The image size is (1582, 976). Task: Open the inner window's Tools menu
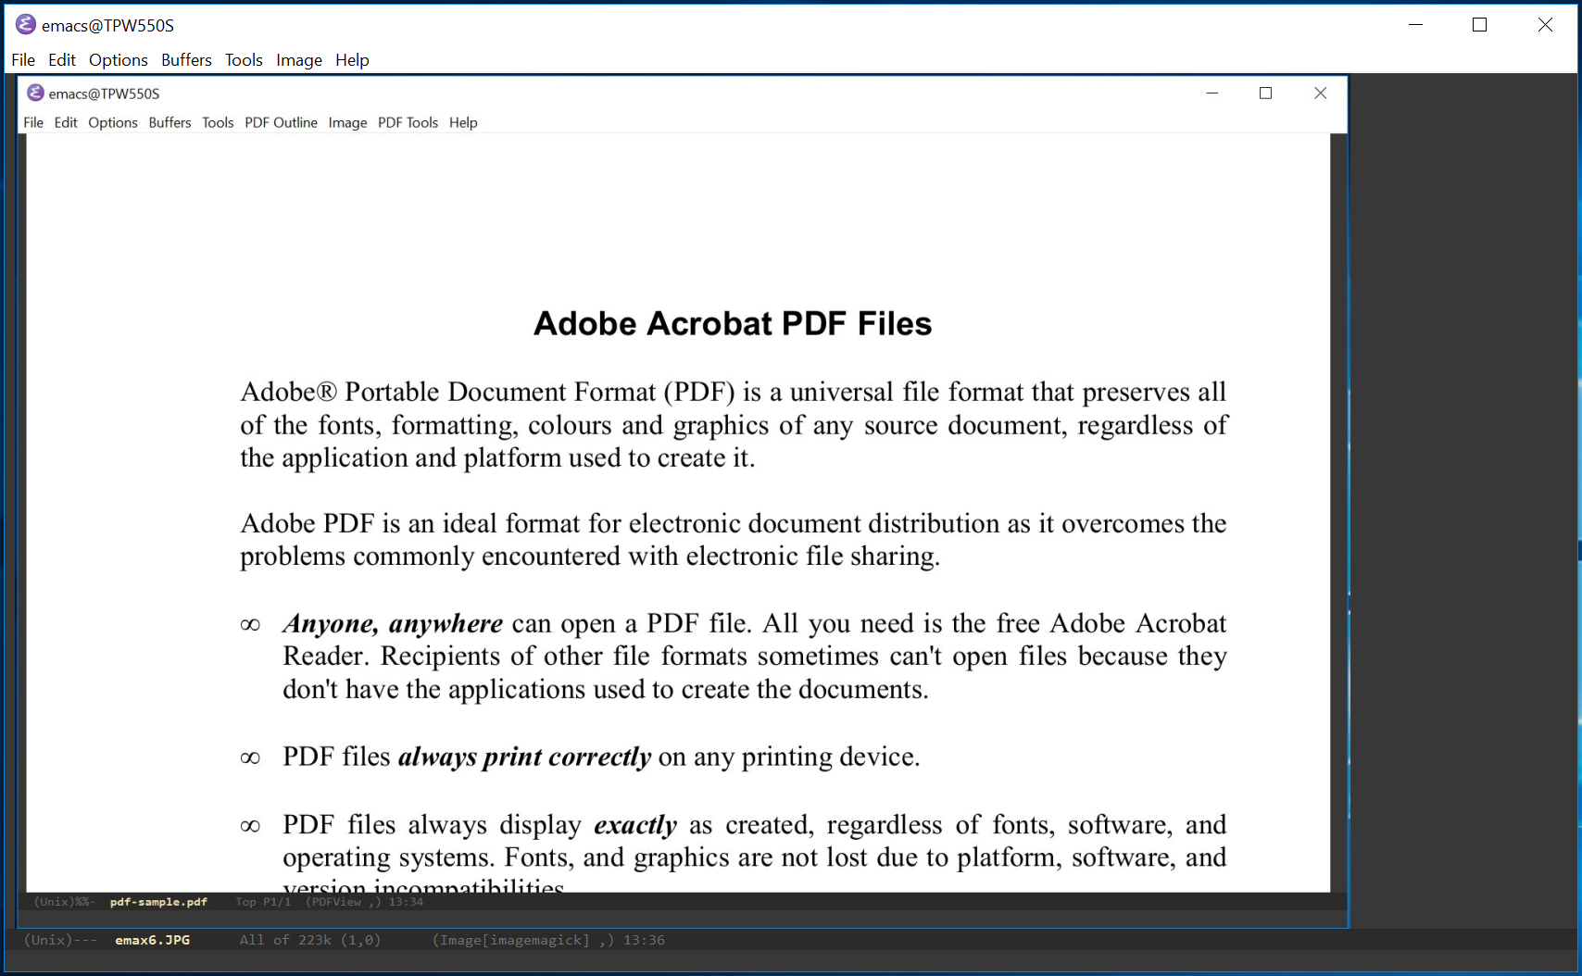click(218, 122)
